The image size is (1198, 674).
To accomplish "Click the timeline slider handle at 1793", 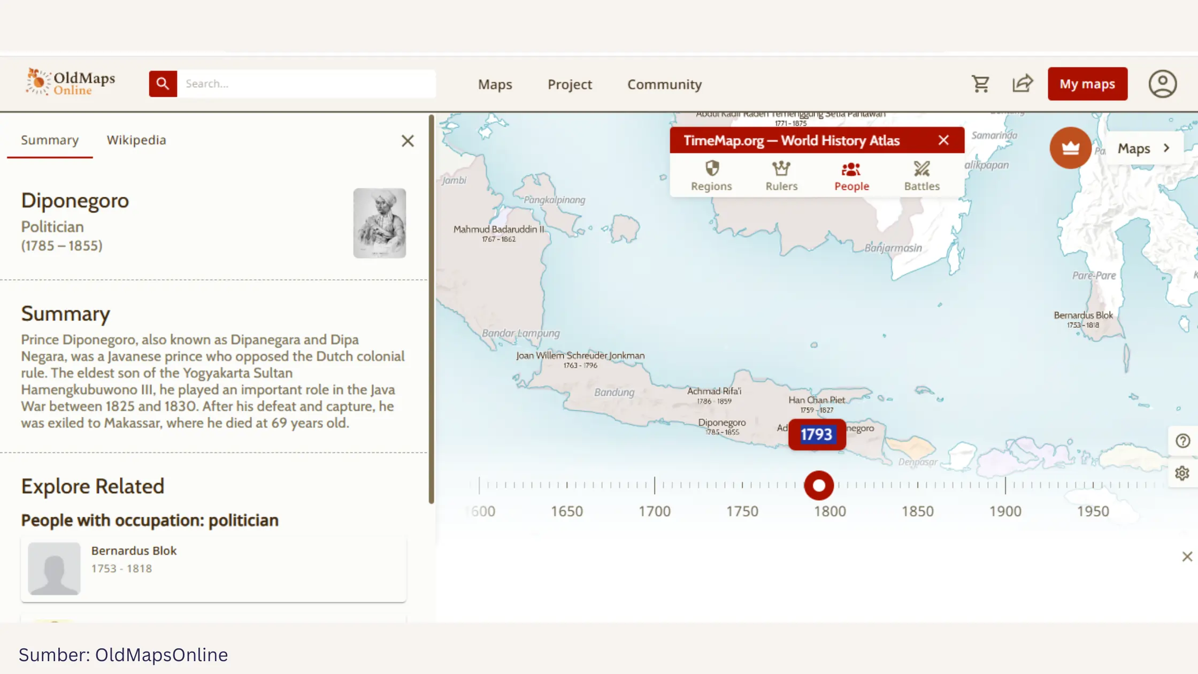I will [x=819, y=485].
